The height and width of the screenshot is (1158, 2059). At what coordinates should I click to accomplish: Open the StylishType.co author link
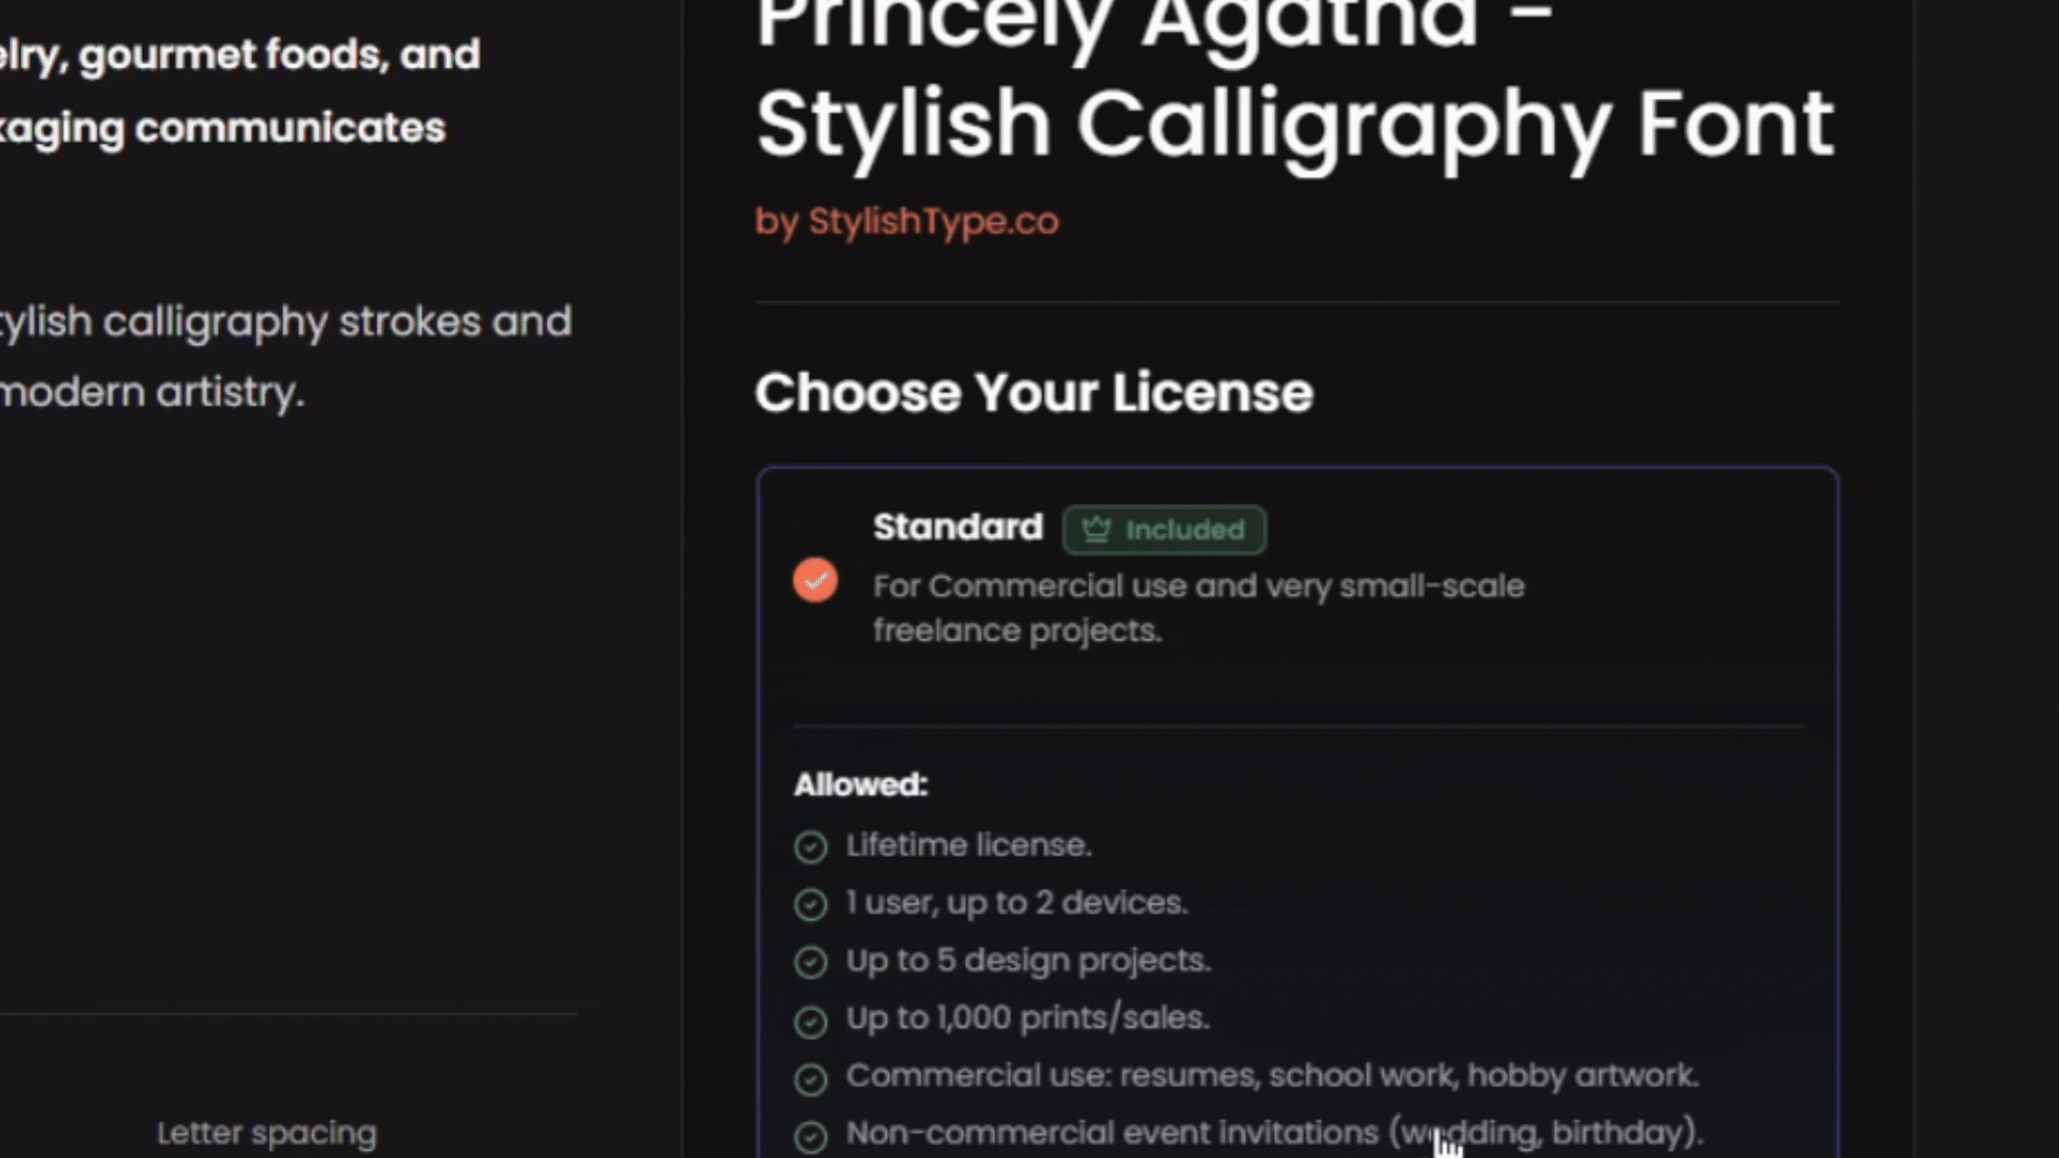[933, 221]
